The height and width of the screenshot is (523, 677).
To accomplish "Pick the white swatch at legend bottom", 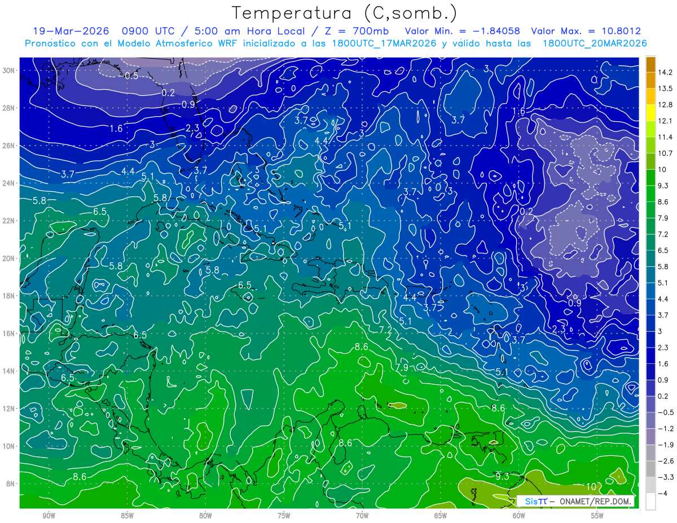I will [x=650, y=501].
